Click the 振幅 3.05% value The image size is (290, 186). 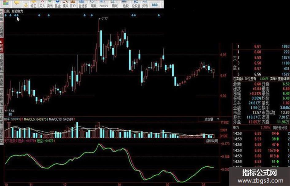(256, 98)
